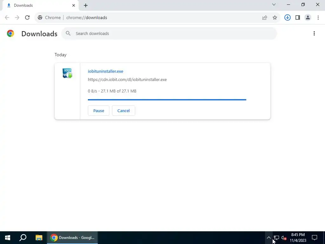Bookmark this tab with the star icon
Screen dimensions: 325x244
click(275, 18)
